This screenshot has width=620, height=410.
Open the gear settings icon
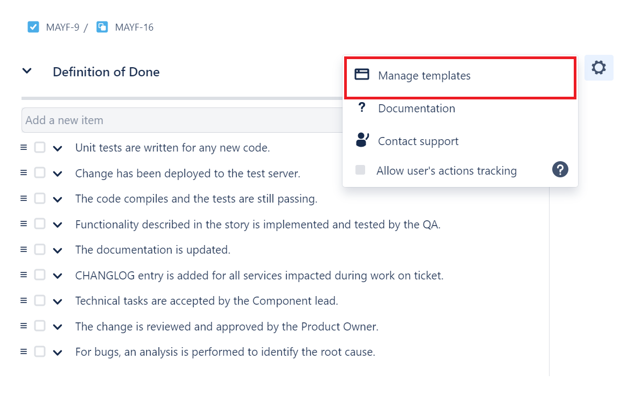598,68
